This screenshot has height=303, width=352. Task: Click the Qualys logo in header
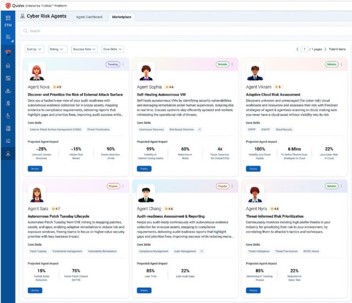8,5
